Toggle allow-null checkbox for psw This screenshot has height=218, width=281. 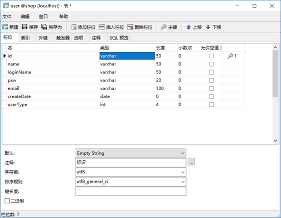click(212, 80)
